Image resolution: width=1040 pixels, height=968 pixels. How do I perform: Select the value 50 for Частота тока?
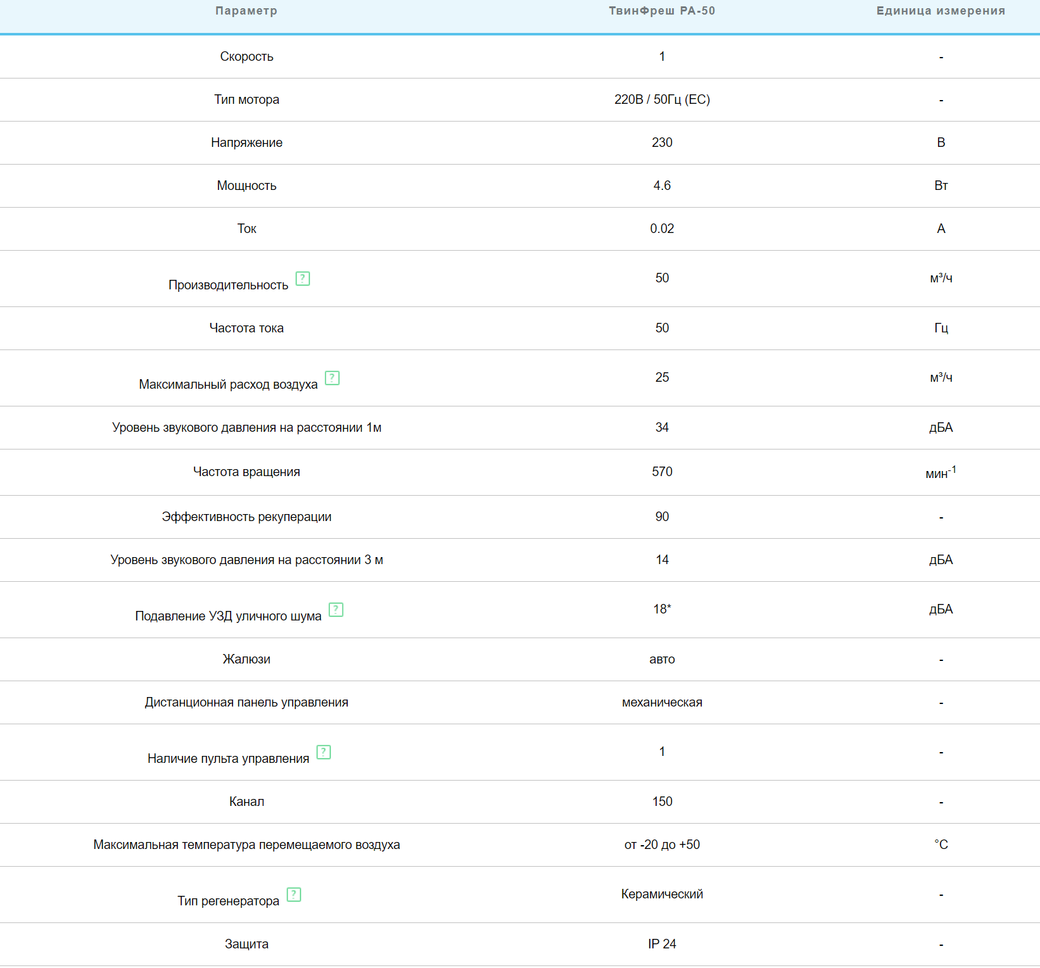coord(662,328)
